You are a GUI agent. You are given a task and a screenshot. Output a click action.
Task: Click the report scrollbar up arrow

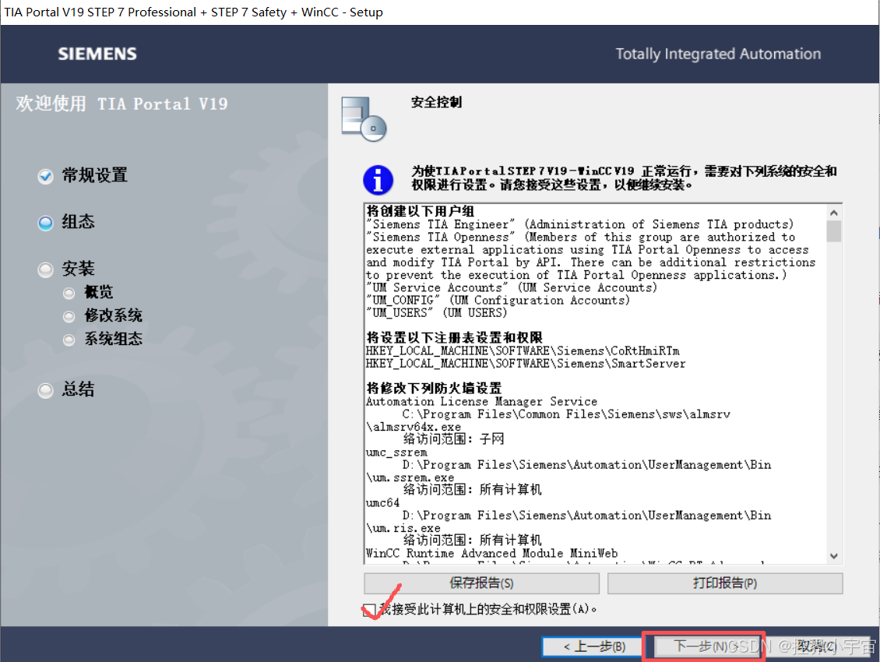coord(834,213)
